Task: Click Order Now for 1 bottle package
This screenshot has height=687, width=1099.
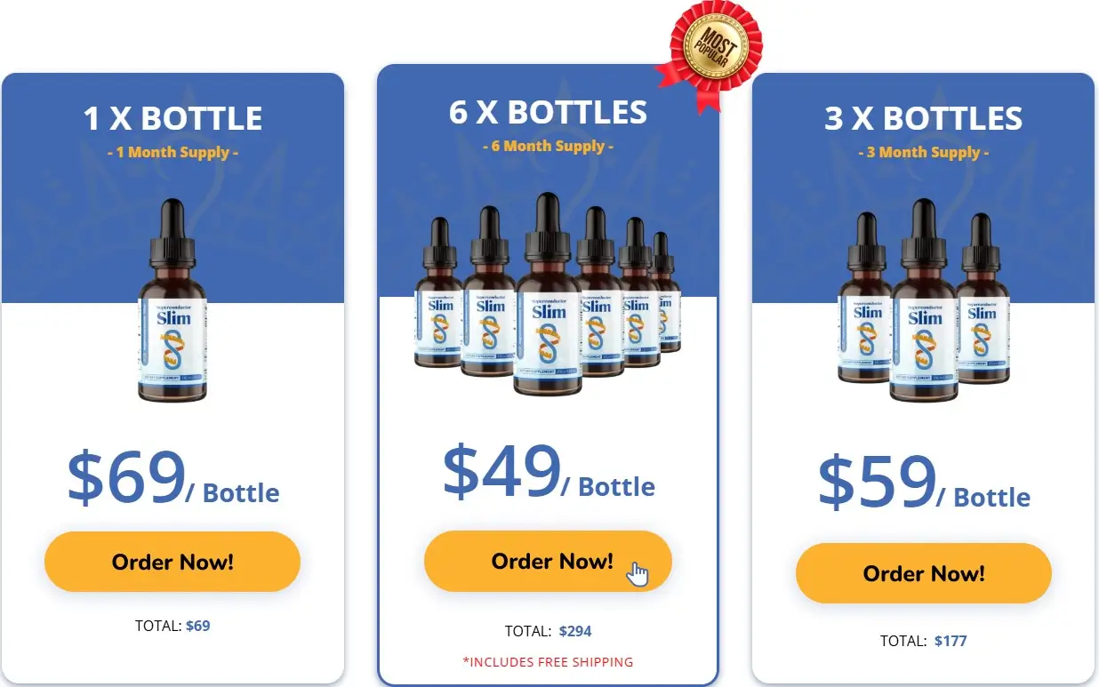Action: click(x=172, y=562)
